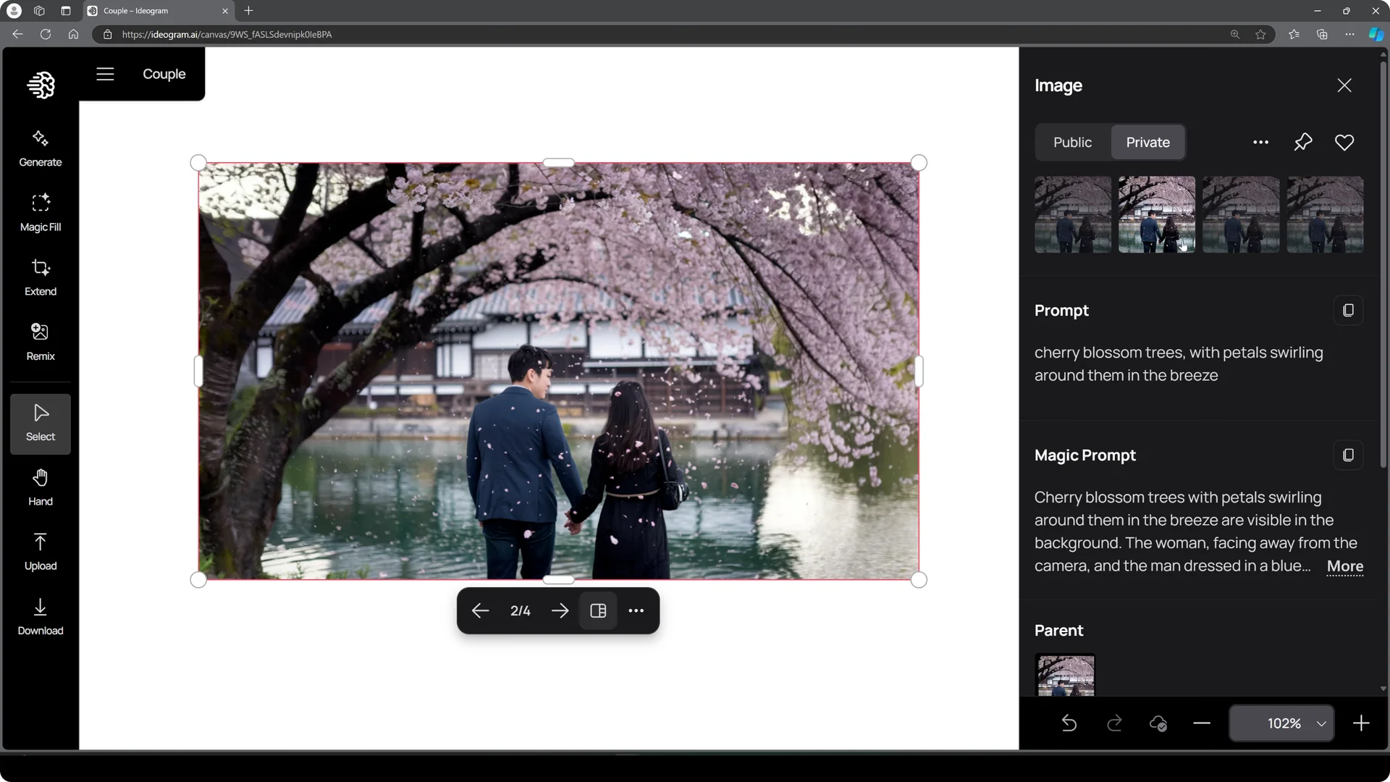Pin the image
1390x782 pixels.
pyautogui.click(x=1302, y=142)
